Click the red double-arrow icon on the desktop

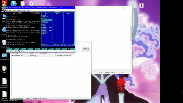point(141,5)
